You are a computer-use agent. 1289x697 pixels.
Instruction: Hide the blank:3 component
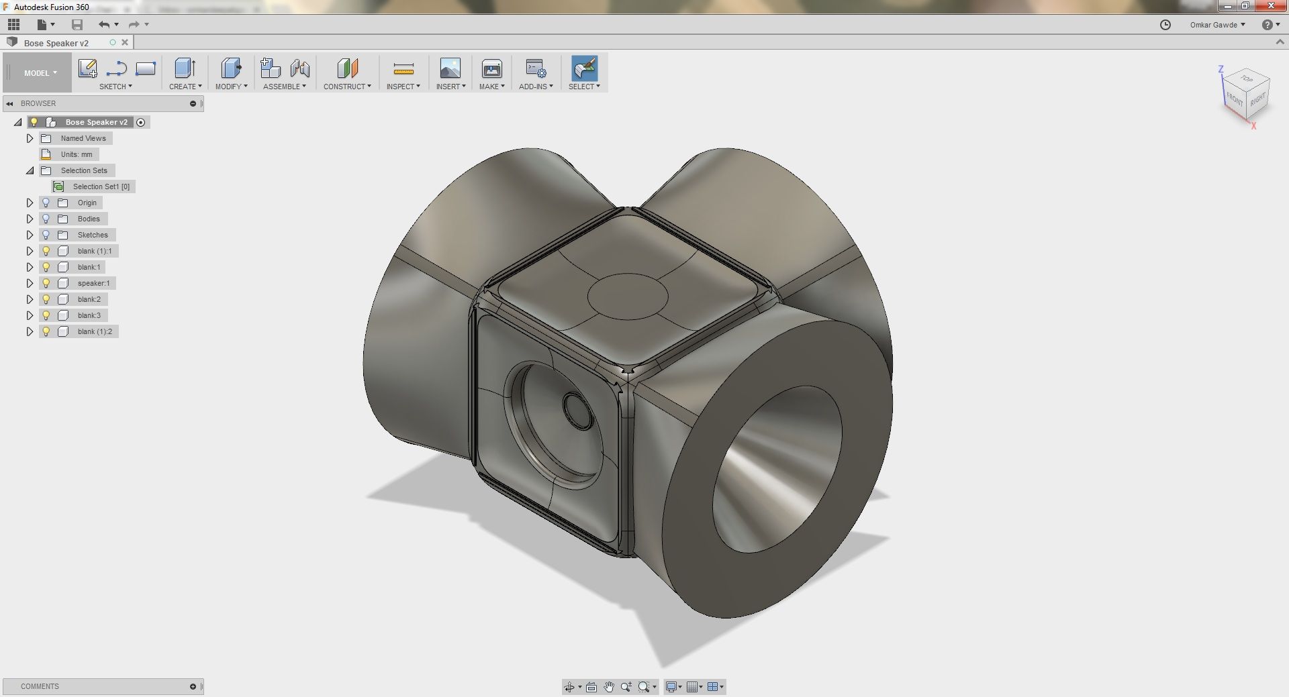tap(46, 315)
